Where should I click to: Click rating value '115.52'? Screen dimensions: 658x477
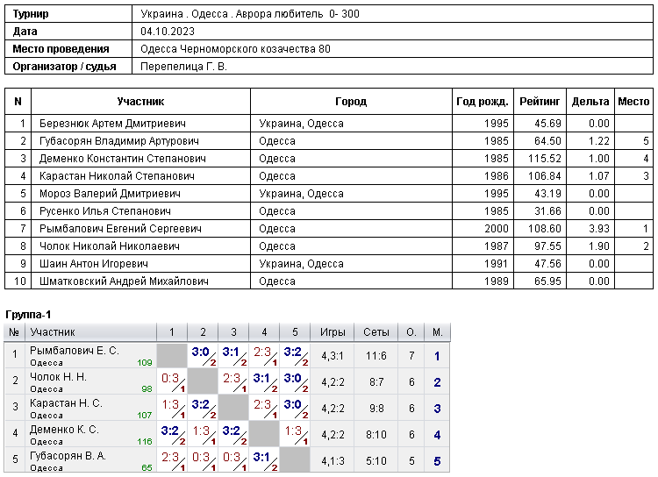[545, 159]
